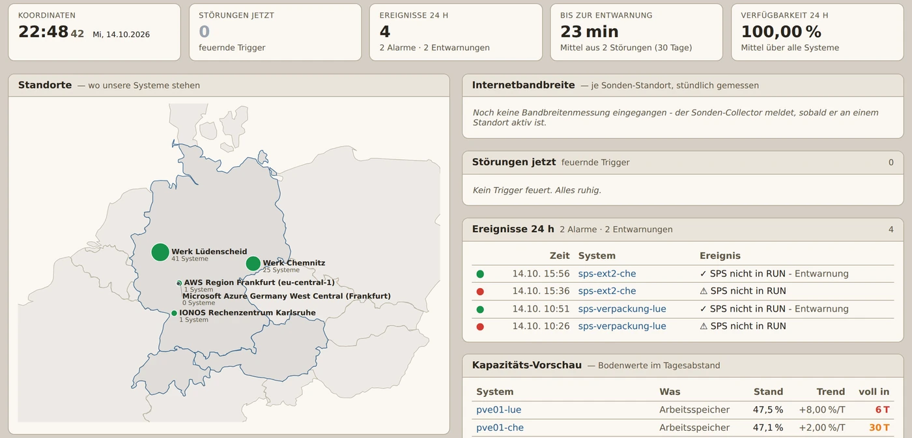Click the Ereignisse 24 h summary card
Screen dimensions: 912x438
pos(456,33)
